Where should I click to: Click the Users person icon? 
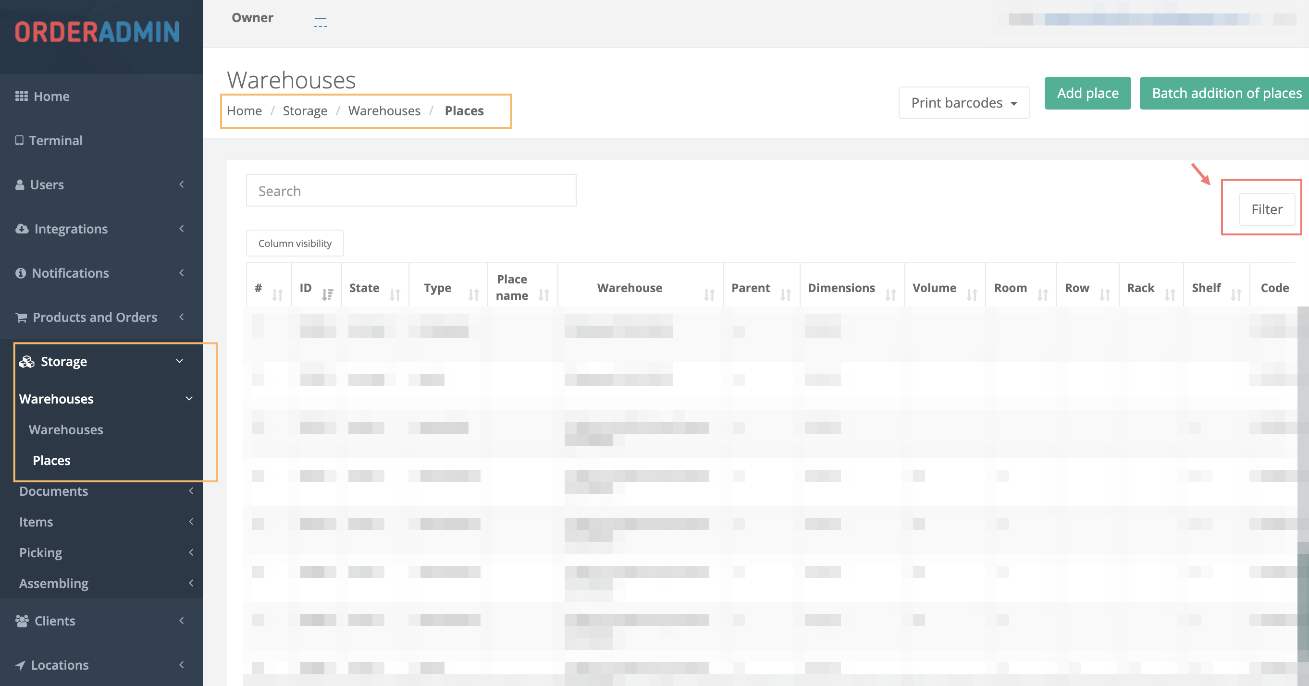pos(20,184)
